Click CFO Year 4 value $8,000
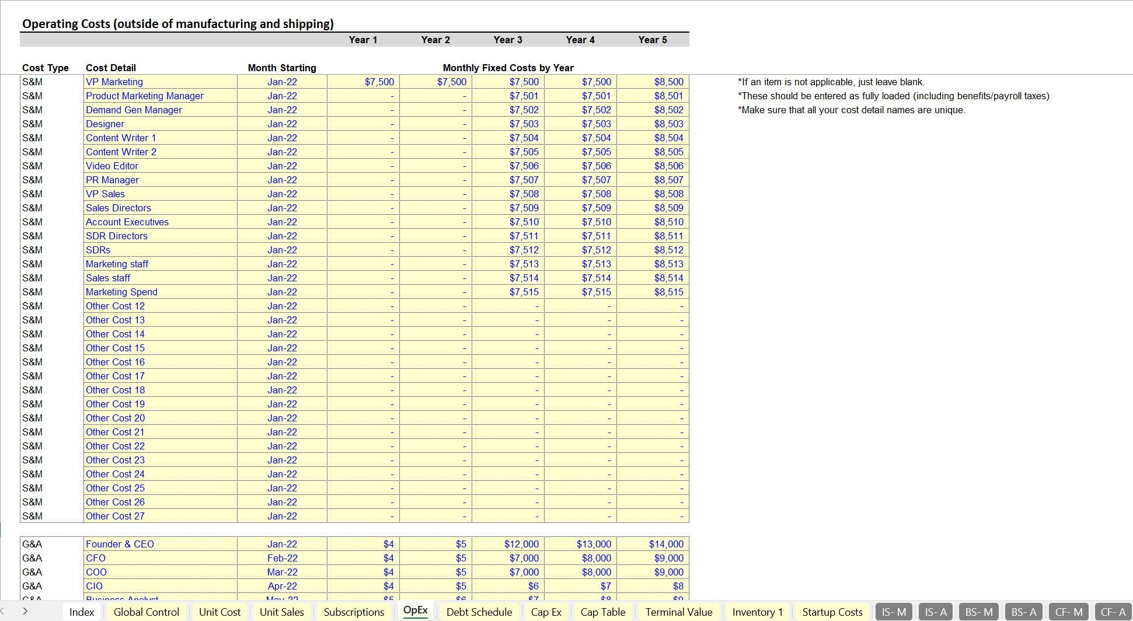 pyautogui.click(x=580, y=558)
